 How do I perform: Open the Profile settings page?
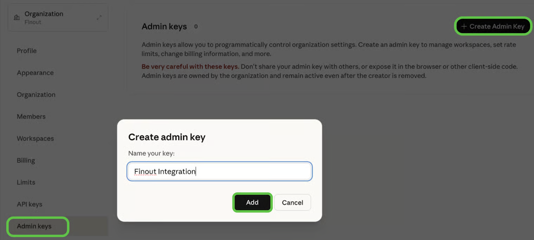[27, 51]
